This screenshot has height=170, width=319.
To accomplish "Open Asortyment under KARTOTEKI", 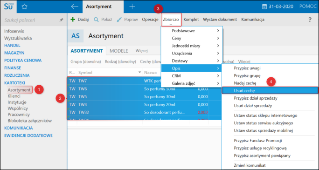I will click(19, 90).
